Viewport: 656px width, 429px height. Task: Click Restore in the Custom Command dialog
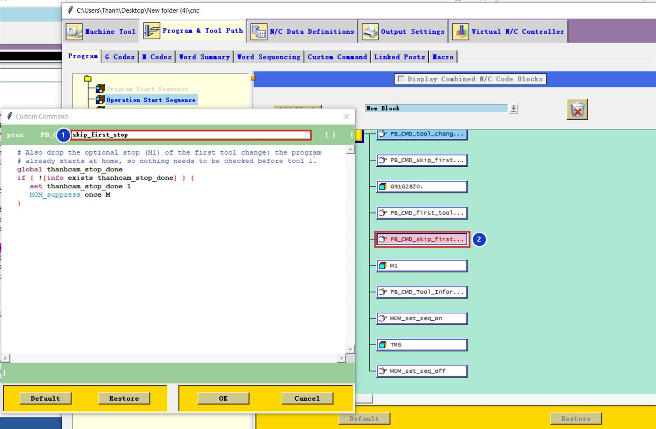[124, 399]
